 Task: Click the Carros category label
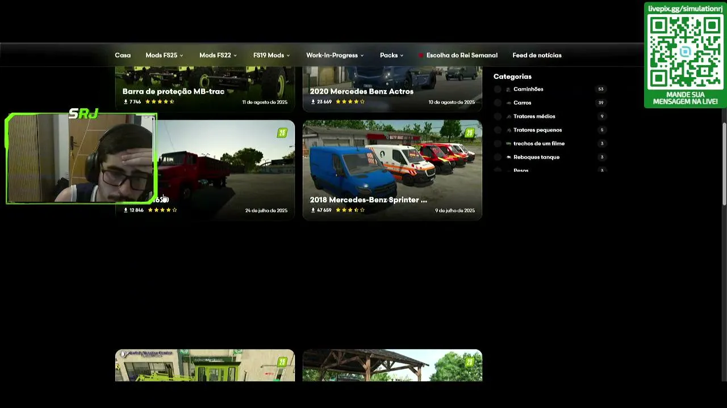[x=522, y=103]
